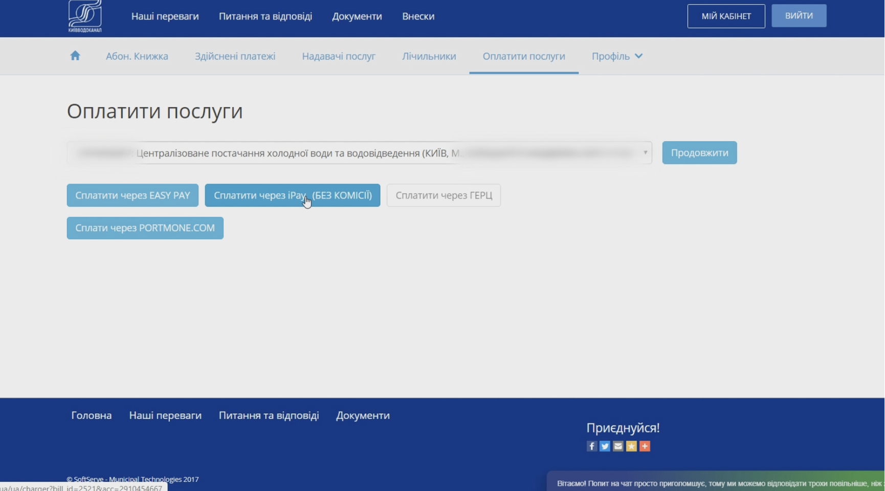Screen dimensions: 885x491
Task: Open the Facebook share icon
Action: (x=592, y=447)
